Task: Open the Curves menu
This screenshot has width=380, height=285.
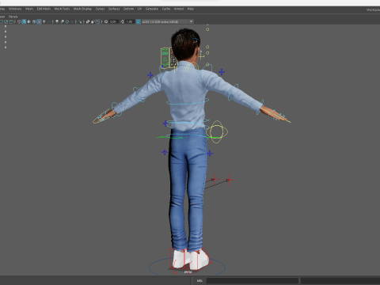Action: 100,9
